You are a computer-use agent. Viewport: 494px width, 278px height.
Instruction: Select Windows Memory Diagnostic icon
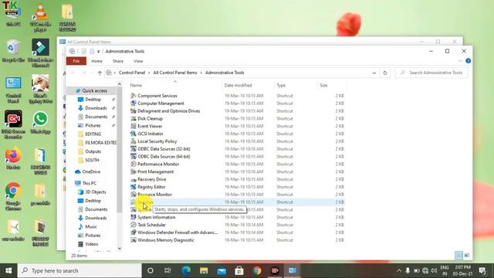pyautogui.click(x=134, y=240)
